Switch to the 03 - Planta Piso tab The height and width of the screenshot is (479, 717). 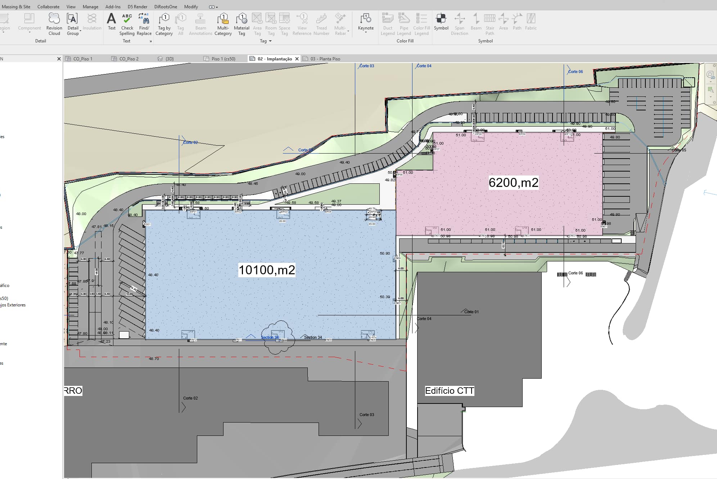[x=325, y=59]
